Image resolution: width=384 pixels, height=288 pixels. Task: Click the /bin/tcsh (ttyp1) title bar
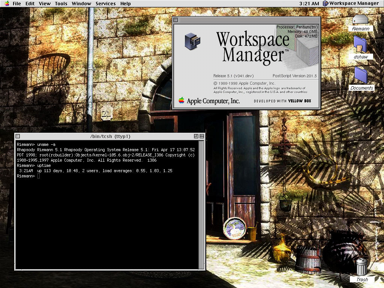coord(110,136)
